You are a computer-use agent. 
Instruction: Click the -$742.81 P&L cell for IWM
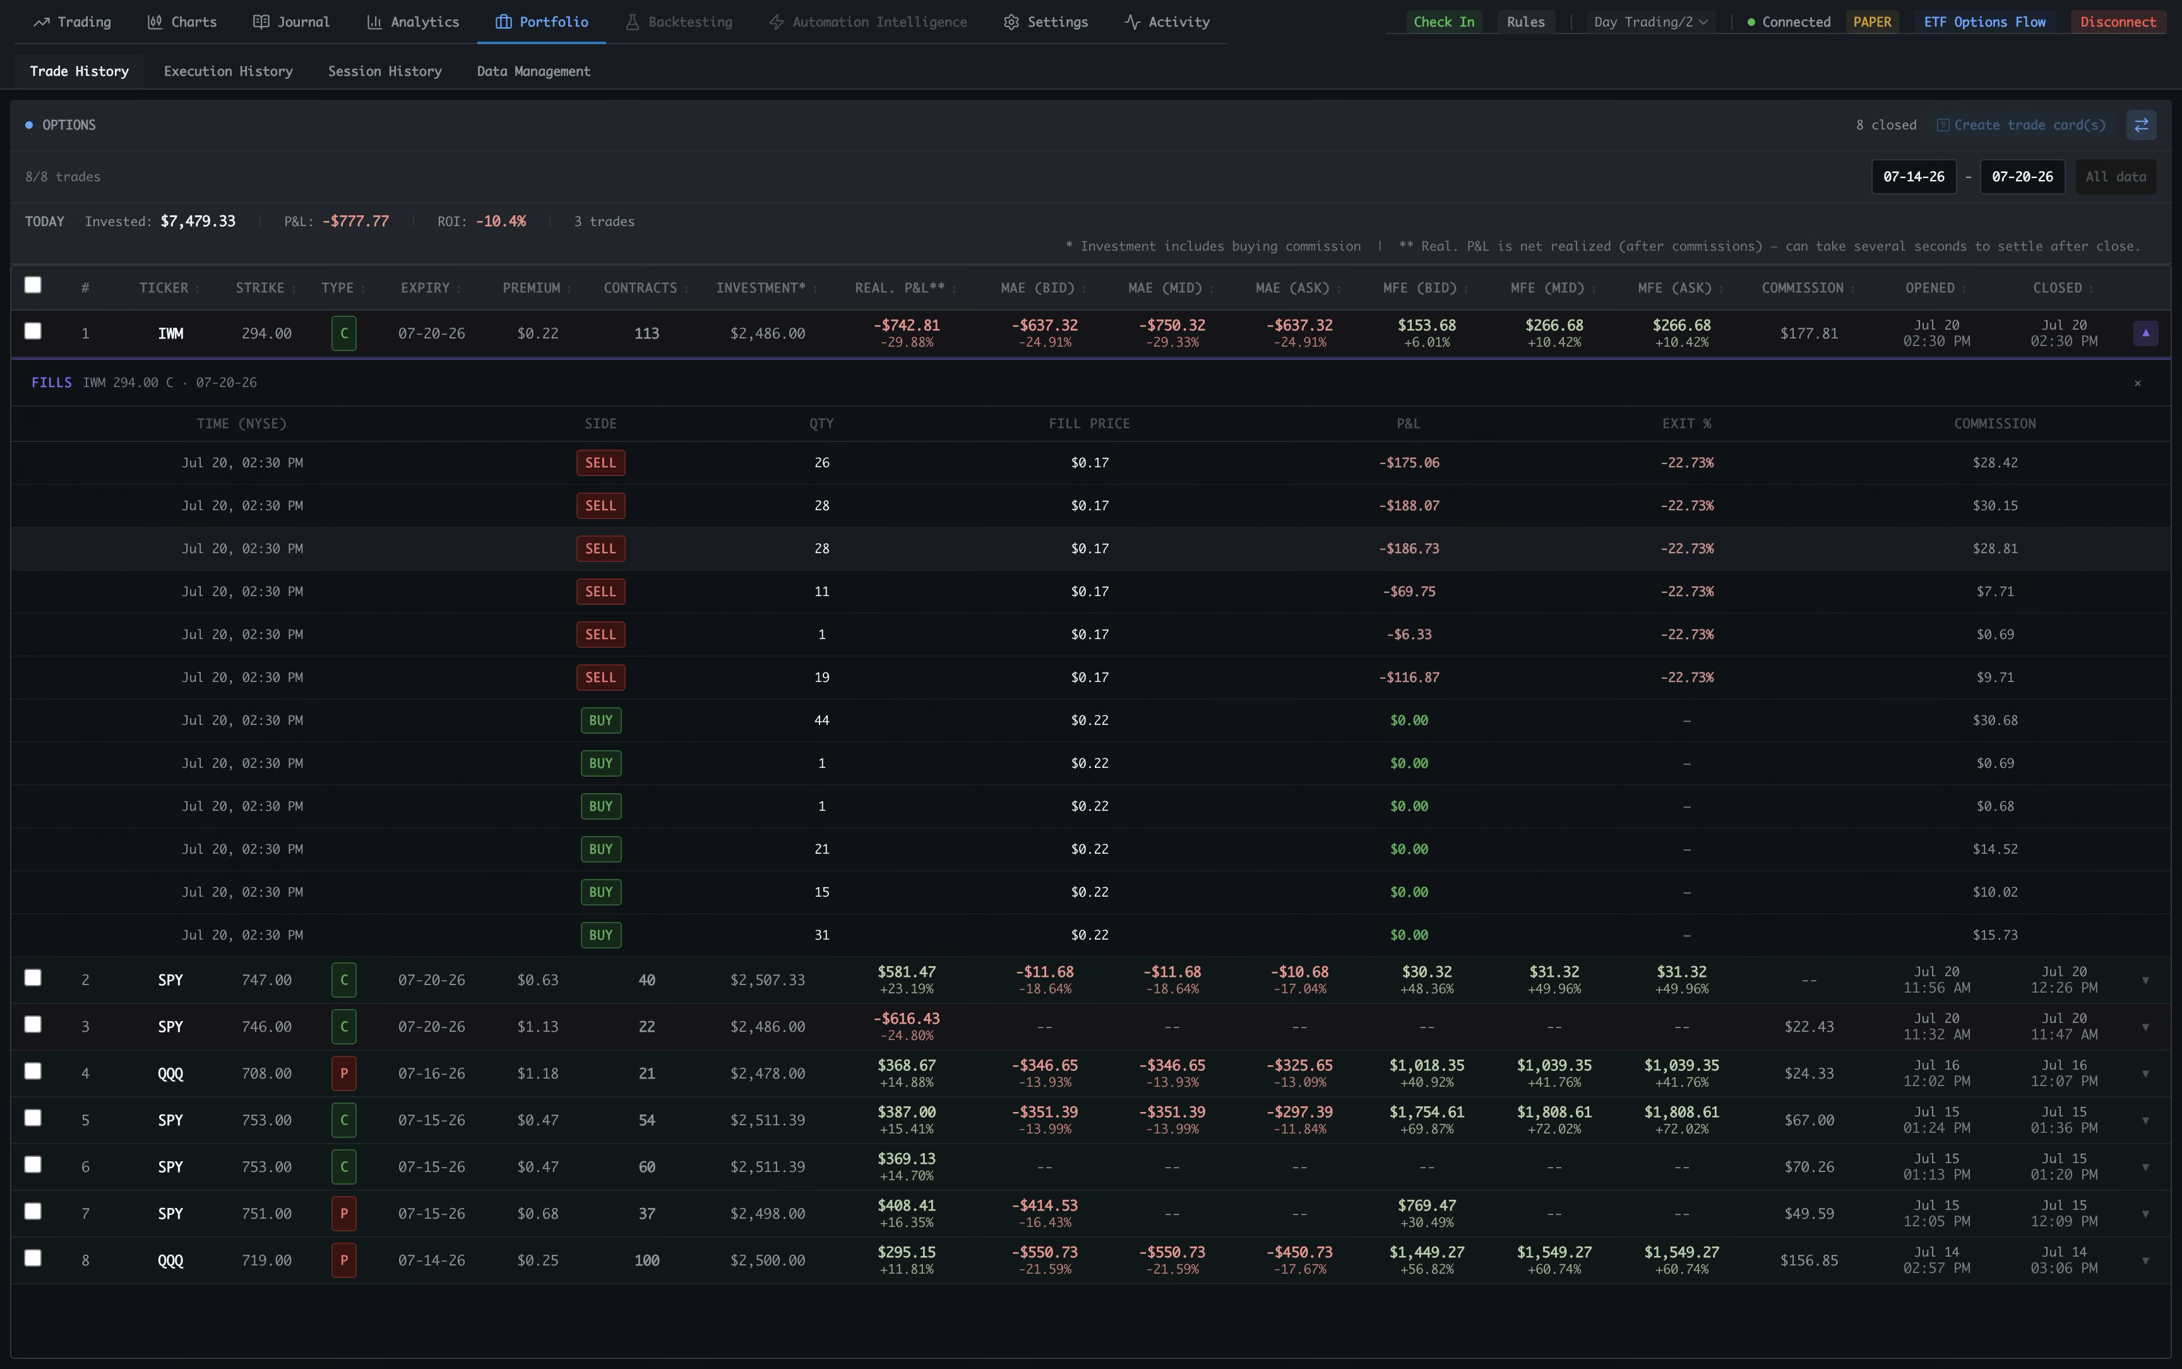point(906,333)
